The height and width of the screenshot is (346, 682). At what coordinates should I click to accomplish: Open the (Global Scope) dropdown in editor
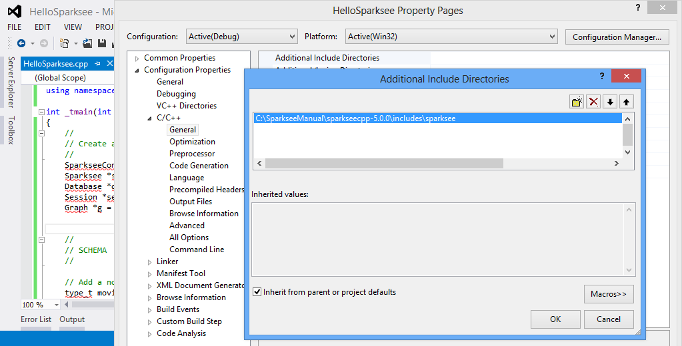tap(67, 78)
